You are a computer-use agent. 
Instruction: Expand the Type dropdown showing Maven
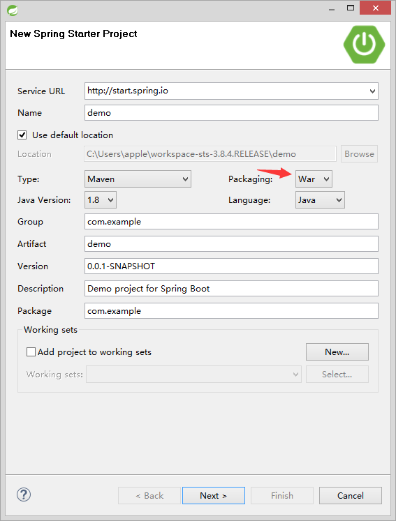pyautogui.click(x=138, y=179)
